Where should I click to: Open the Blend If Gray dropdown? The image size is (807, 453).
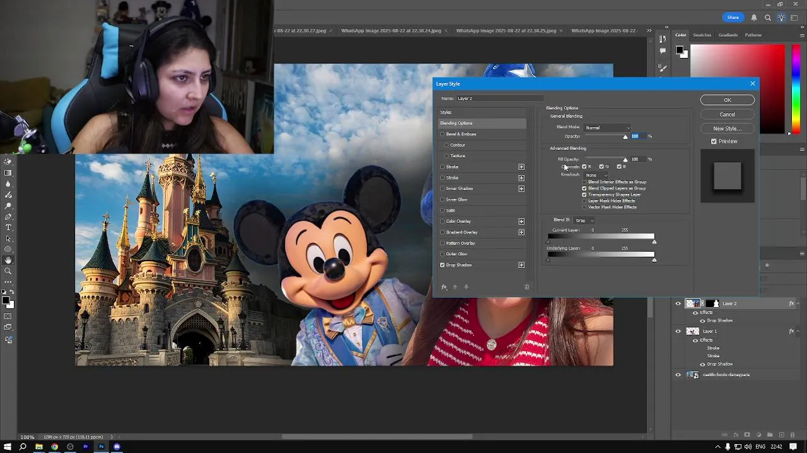pos(584,220)
